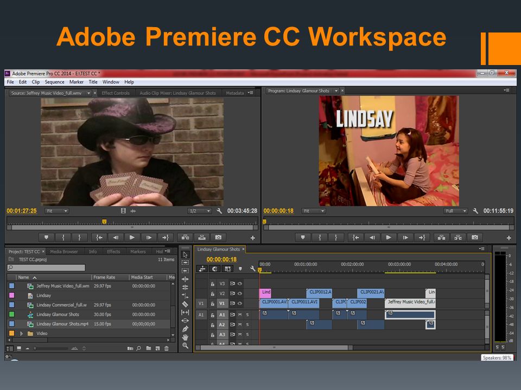The height and width of the screenshot is (390, 521).
Task: Select the Slip tool
Action: [186, 313]
